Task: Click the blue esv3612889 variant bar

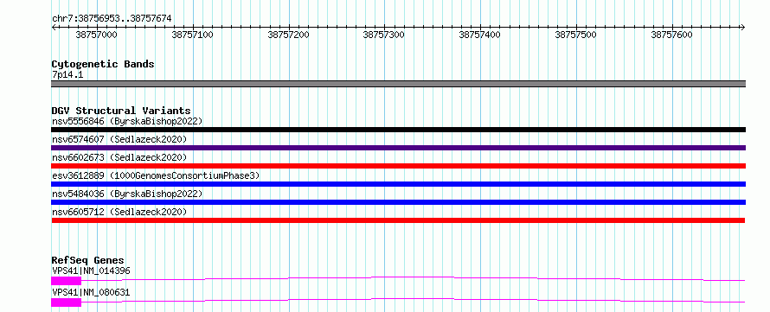Action: tap(398, 184)
